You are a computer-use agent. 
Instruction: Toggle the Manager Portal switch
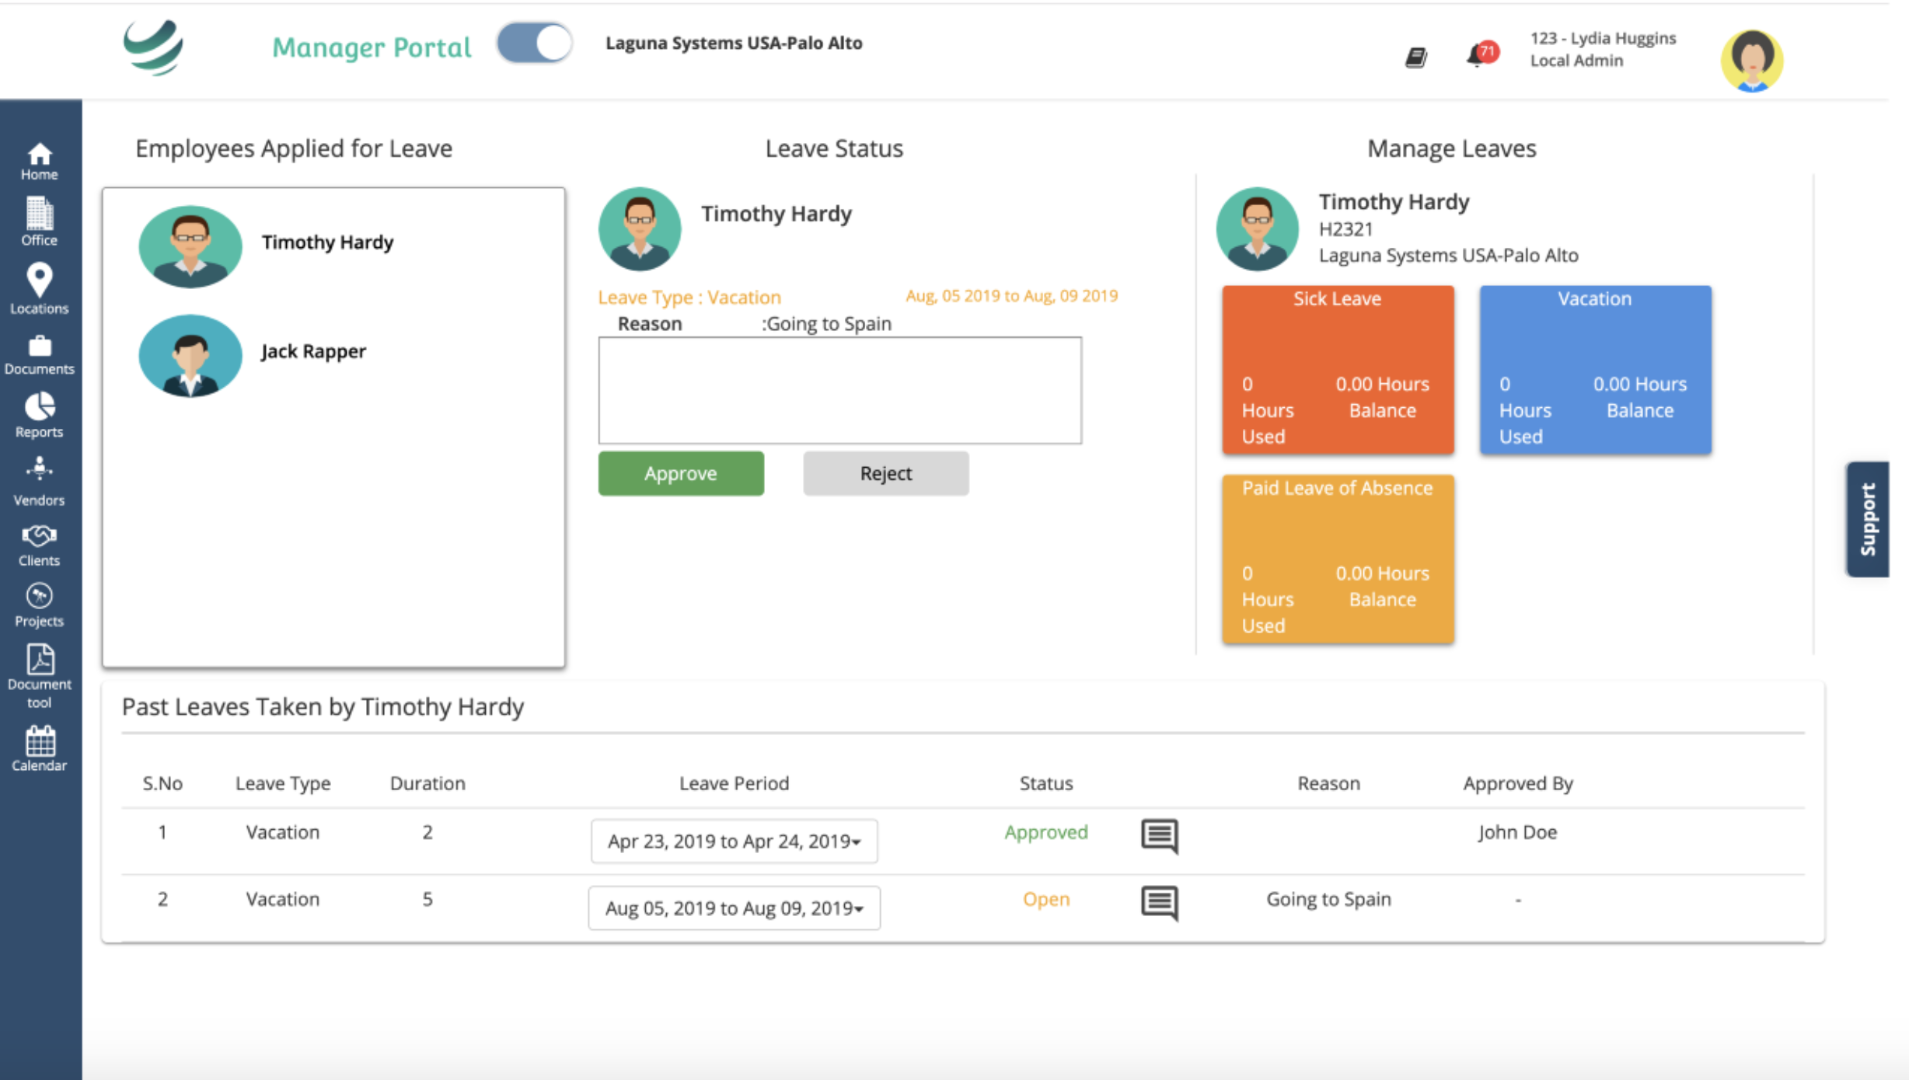click(x=535, y=44)
